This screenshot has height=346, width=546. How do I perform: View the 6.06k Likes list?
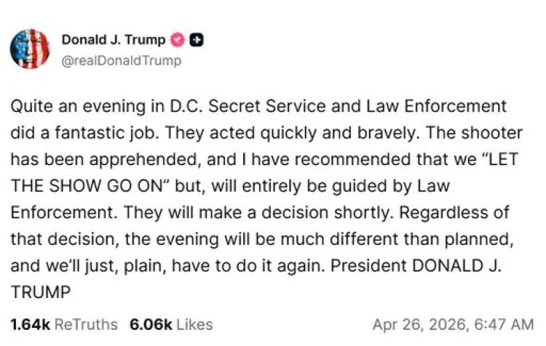[x=171, y=323]
